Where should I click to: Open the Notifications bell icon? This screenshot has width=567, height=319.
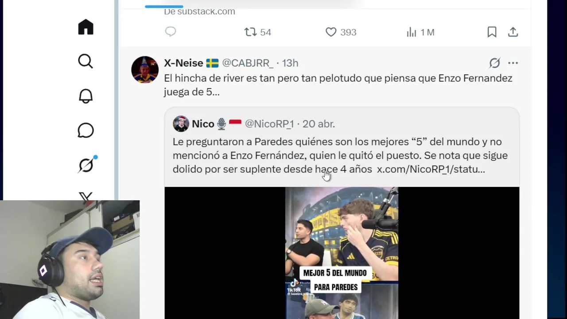point(85,96)
